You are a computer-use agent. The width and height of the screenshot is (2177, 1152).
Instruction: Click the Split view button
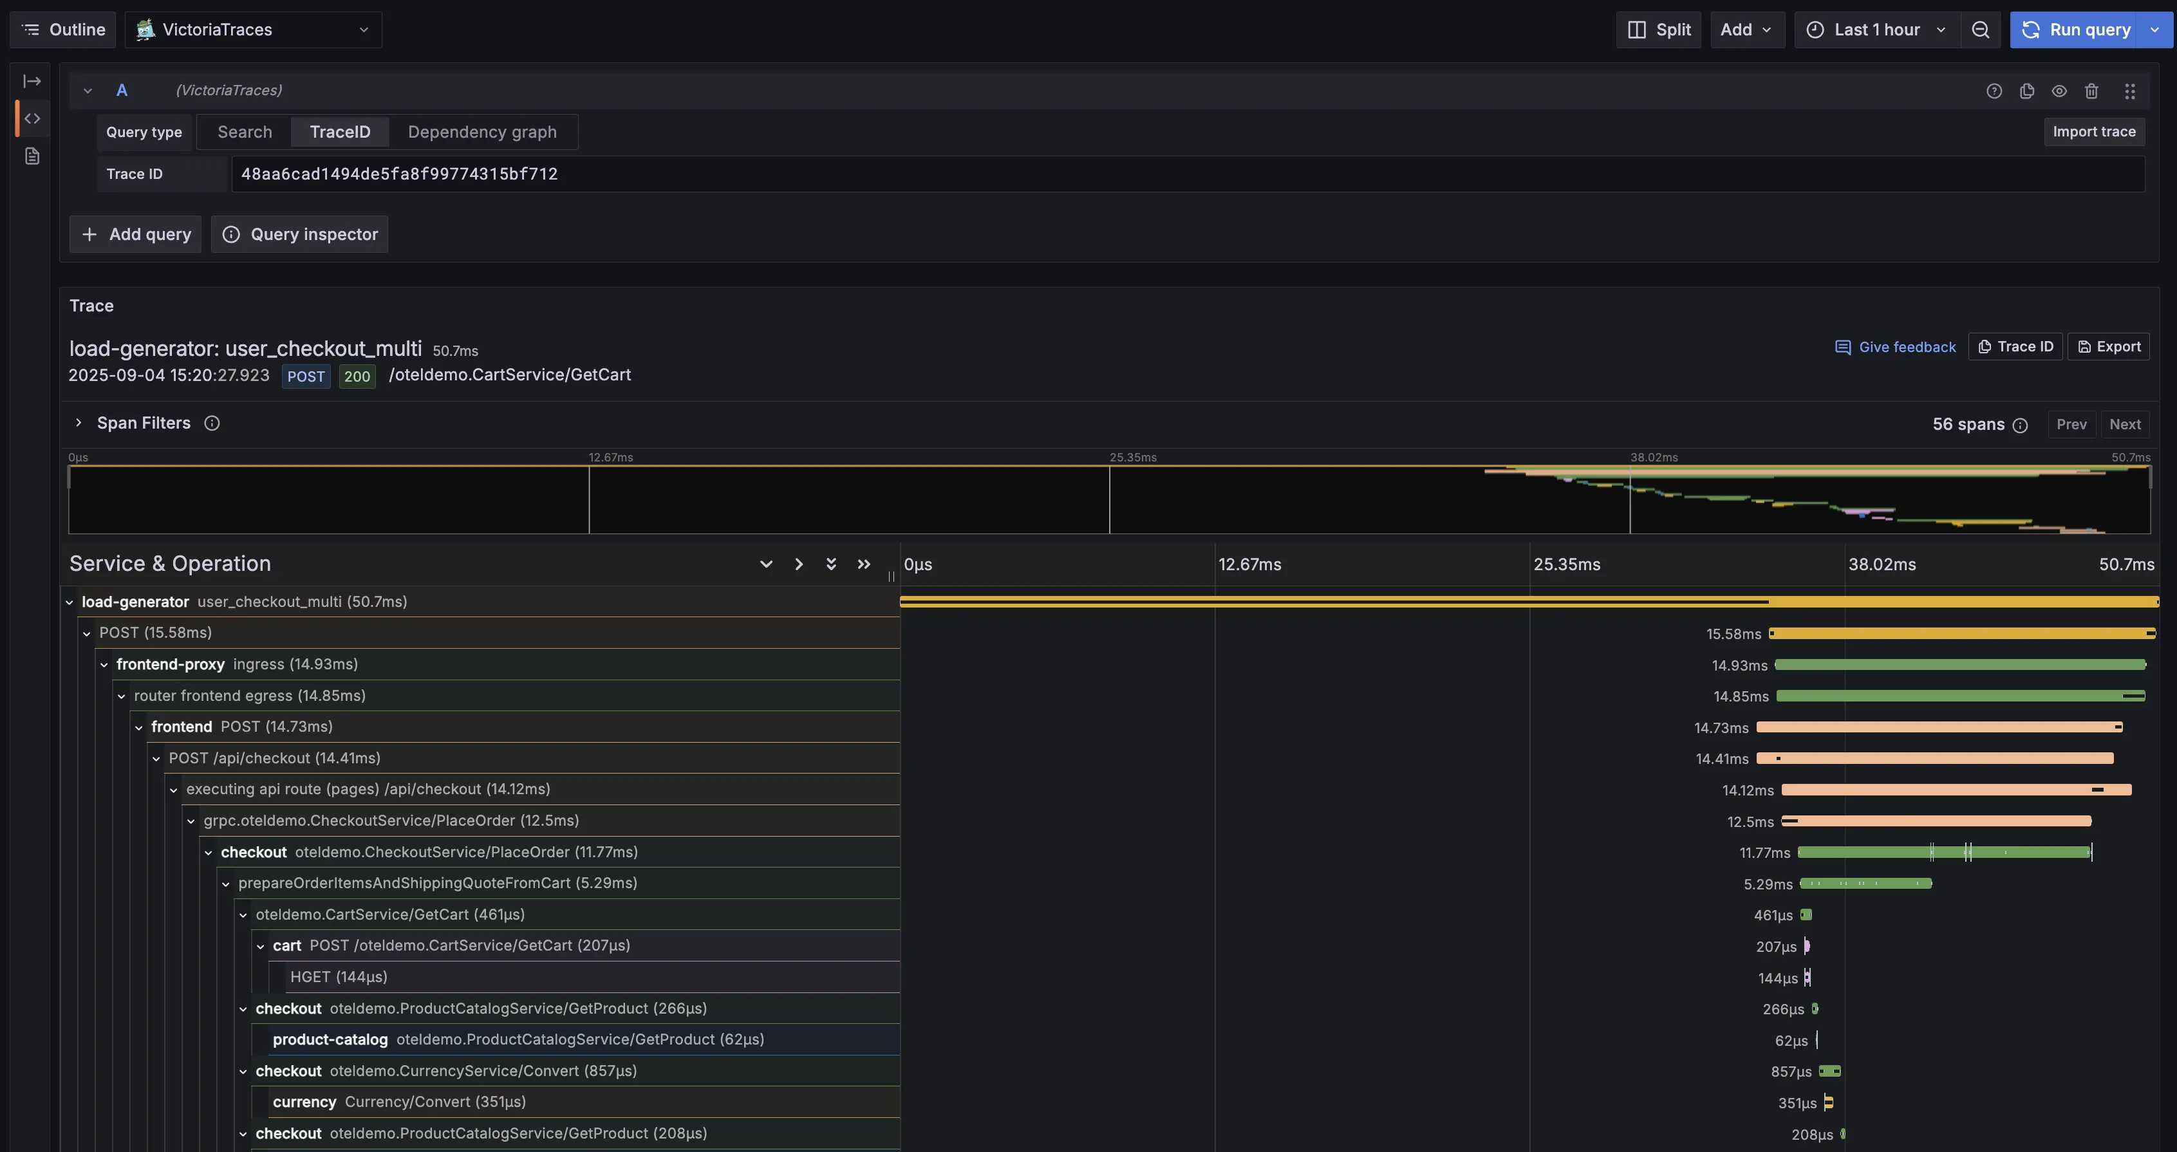[x=1658, y=30]
